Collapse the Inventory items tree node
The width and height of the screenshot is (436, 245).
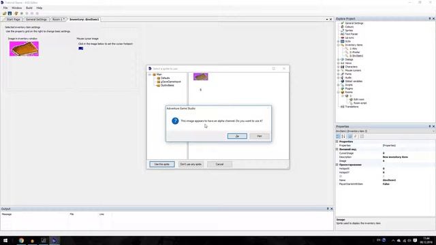(x=339, y=45)
